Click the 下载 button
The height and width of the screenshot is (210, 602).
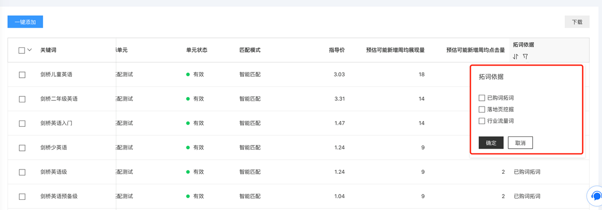pos(577,22)
